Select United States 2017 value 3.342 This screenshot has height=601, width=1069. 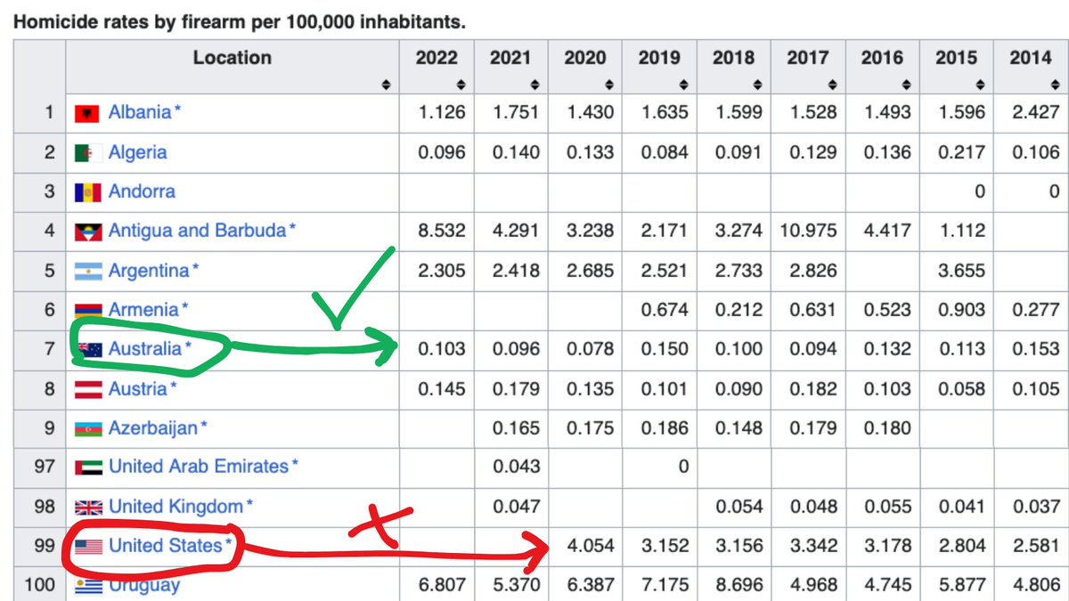(813, 545)
